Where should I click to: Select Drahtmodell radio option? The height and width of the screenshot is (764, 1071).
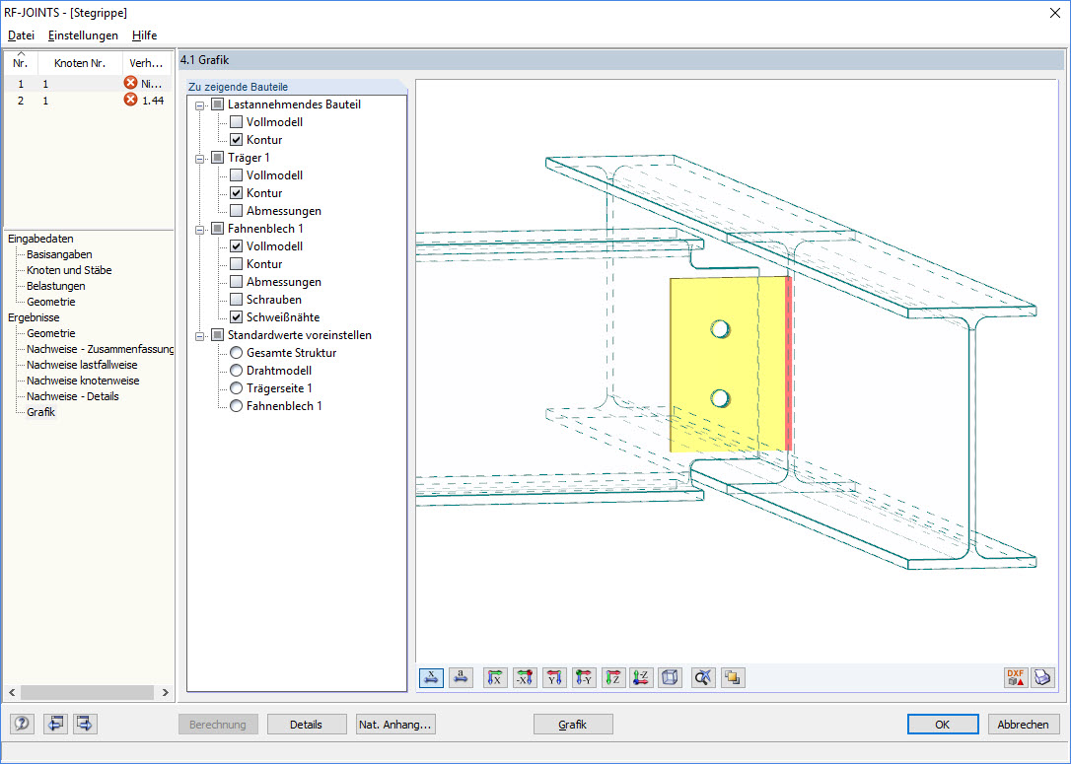pyautogui.click(x=237, y=371)
